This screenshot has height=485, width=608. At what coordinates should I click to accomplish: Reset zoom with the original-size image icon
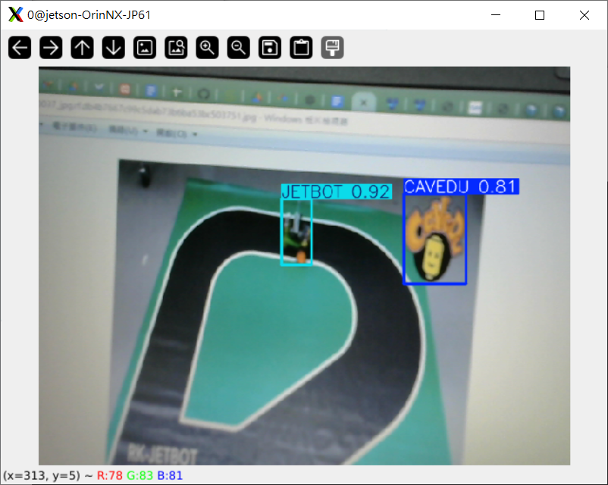[x=145, y=48]
